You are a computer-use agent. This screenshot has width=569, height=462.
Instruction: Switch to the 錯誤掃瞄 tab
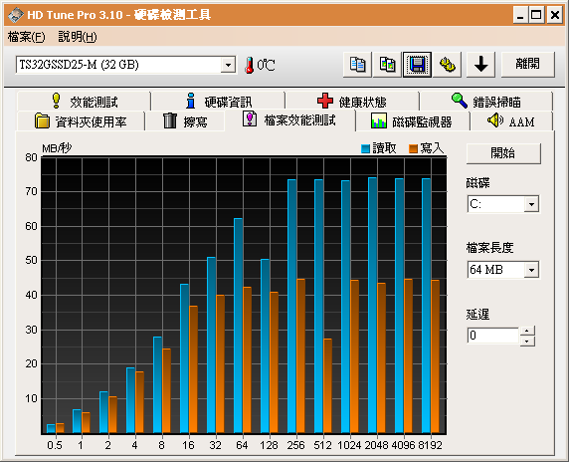pyautogui.click(x=486, y=102)
